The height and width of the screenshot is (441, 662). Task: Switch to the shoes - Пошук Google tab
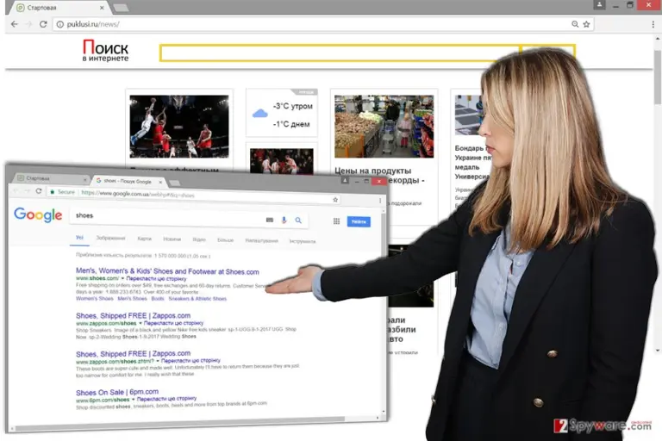128,181
